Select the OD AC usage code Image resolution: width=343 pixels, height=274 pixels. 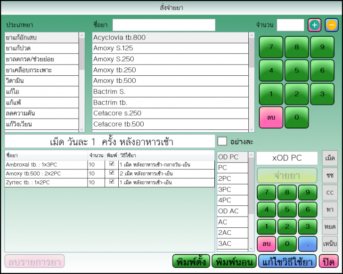tap(232, 211)
